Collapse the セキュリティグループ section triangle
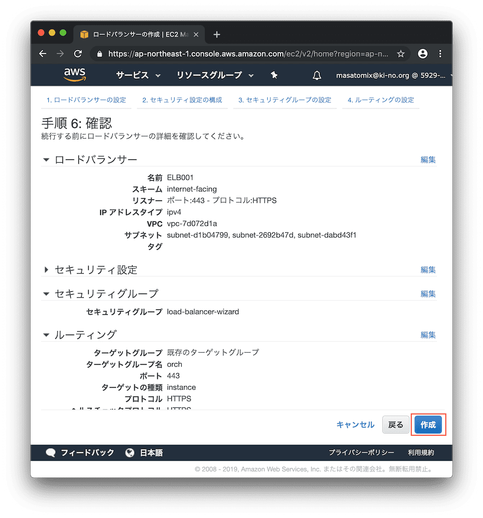The image size is (483, 518). (x=46, y=293)
